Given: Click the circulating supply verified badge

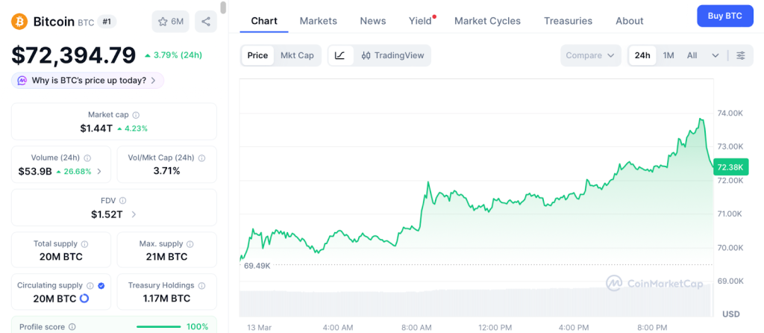Looking at the screenshot, I should [101, 285].
